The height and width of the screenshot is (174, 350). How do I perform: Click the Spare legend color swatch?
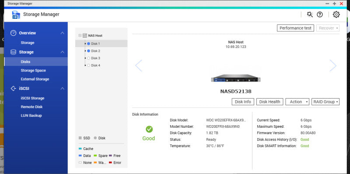pos(95,156)
